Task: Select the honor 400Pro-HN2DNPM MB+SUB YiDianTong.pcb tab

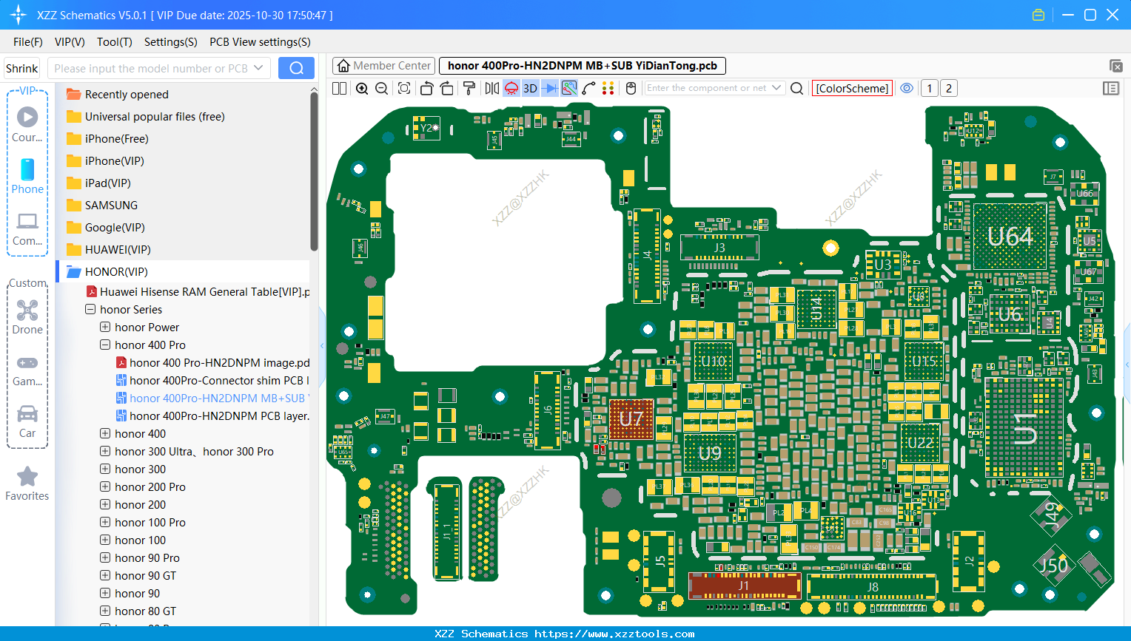Action: (582, 66)
